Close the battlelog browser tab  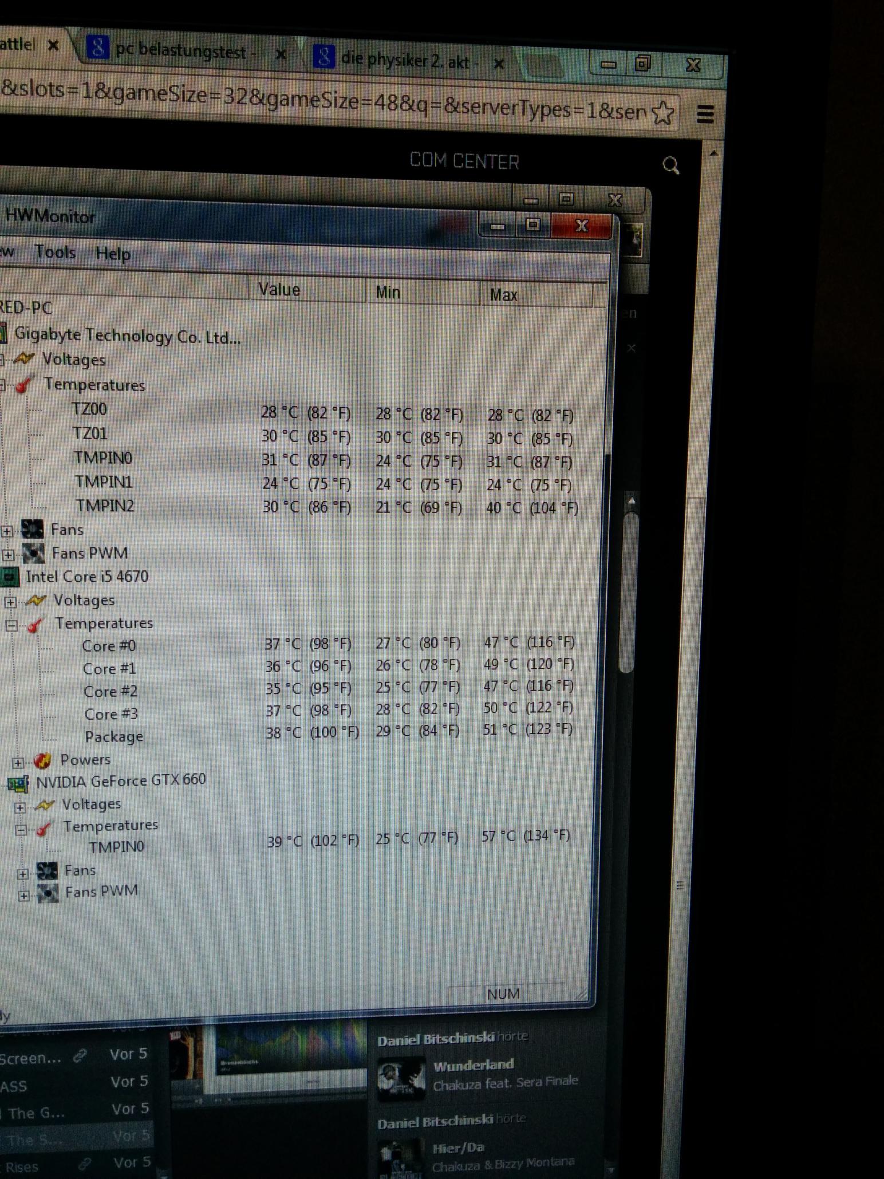click(x=53, y=45)
